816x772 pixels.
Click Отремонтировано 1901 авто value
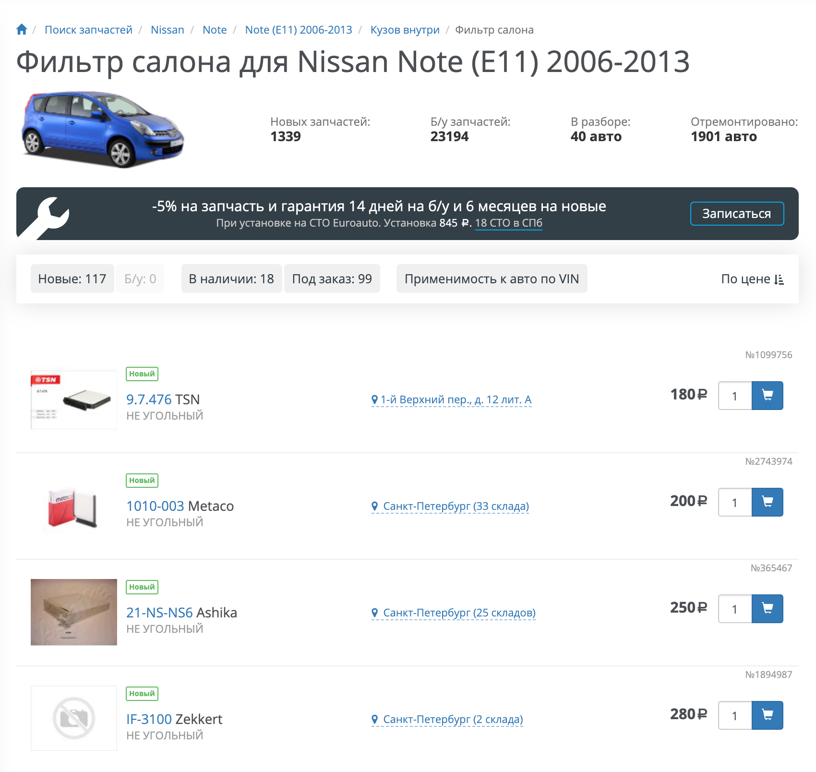pos(724,137)
